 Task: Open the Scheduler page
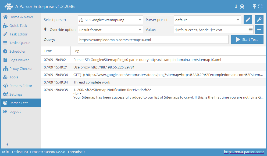tap(17, 51)
